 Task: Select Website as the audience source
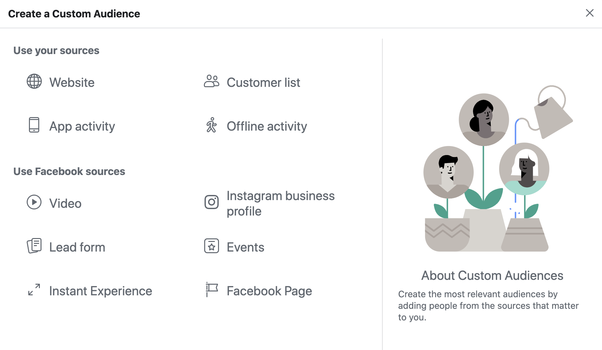tap(72, 83)
